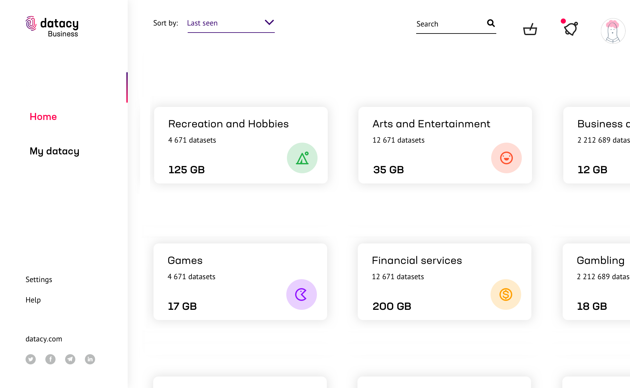Open the Last seen sort selector

pyautogui.click(x=223, y=23)
